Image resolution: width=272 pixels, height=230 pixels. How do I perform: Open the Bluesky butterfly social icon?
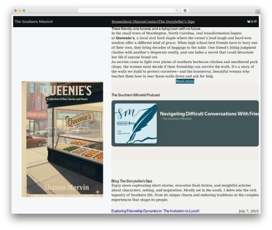(249, 22)
